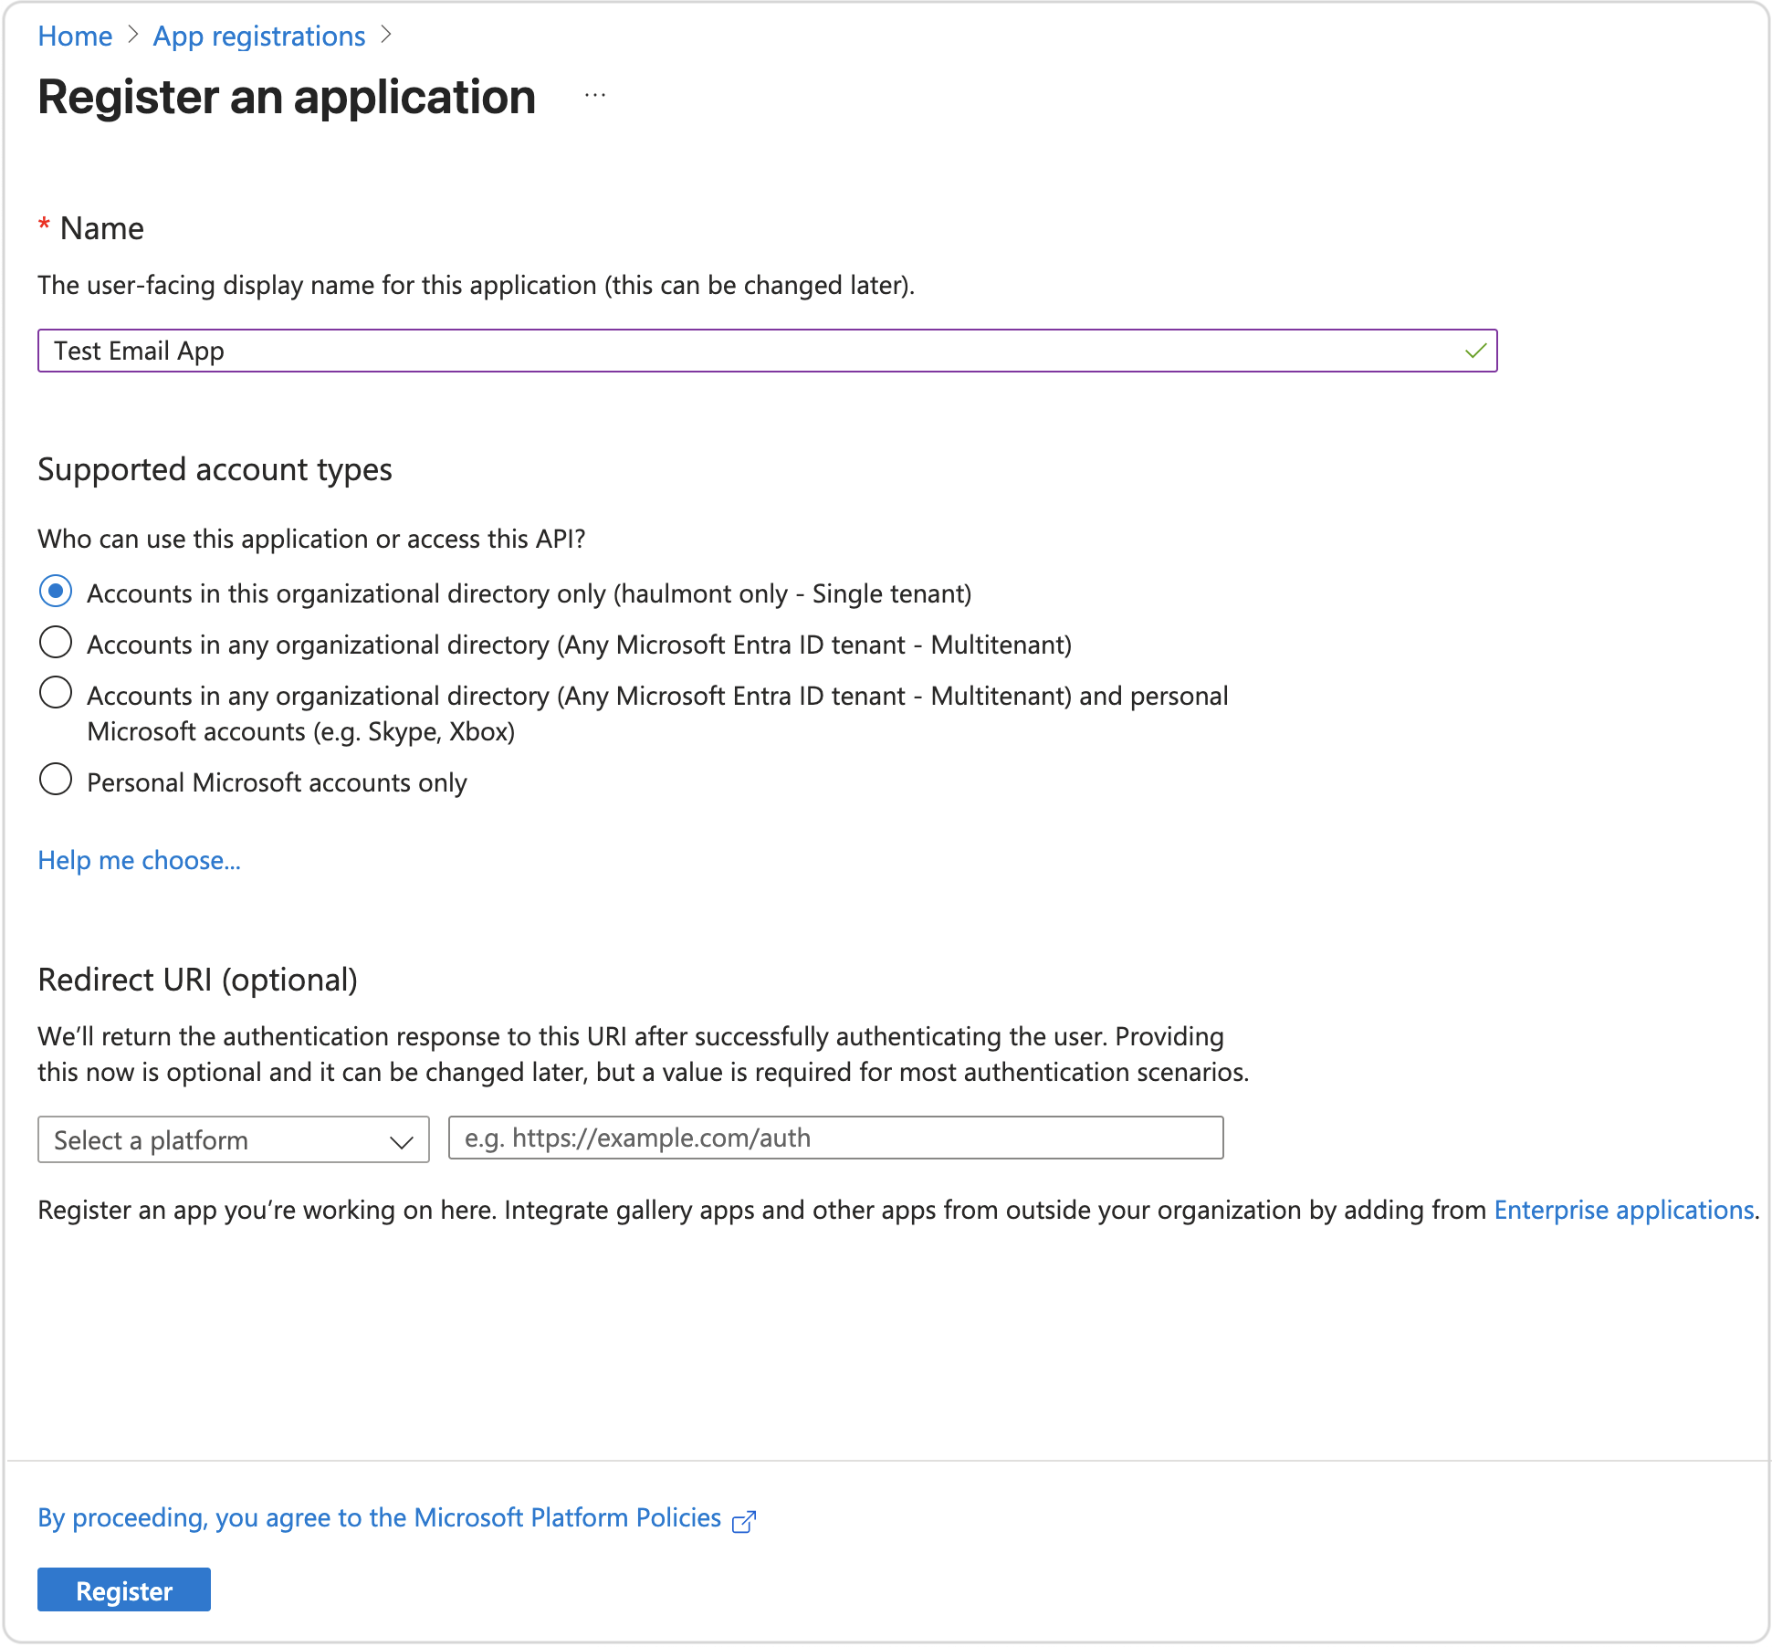Screen dimensions: 1772x1647
Task: Select Personal Microsoft accounts only
Action: [56, 780]
